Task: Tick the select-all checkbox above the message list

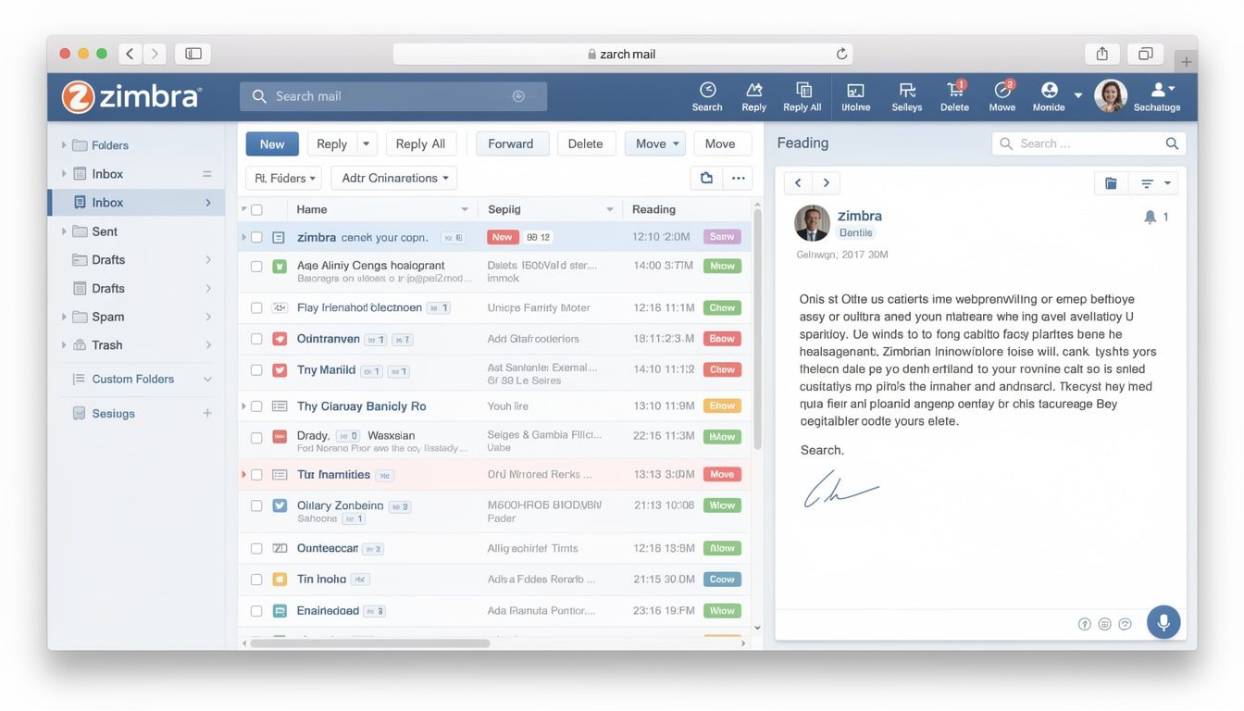Action: click(256, 208)
